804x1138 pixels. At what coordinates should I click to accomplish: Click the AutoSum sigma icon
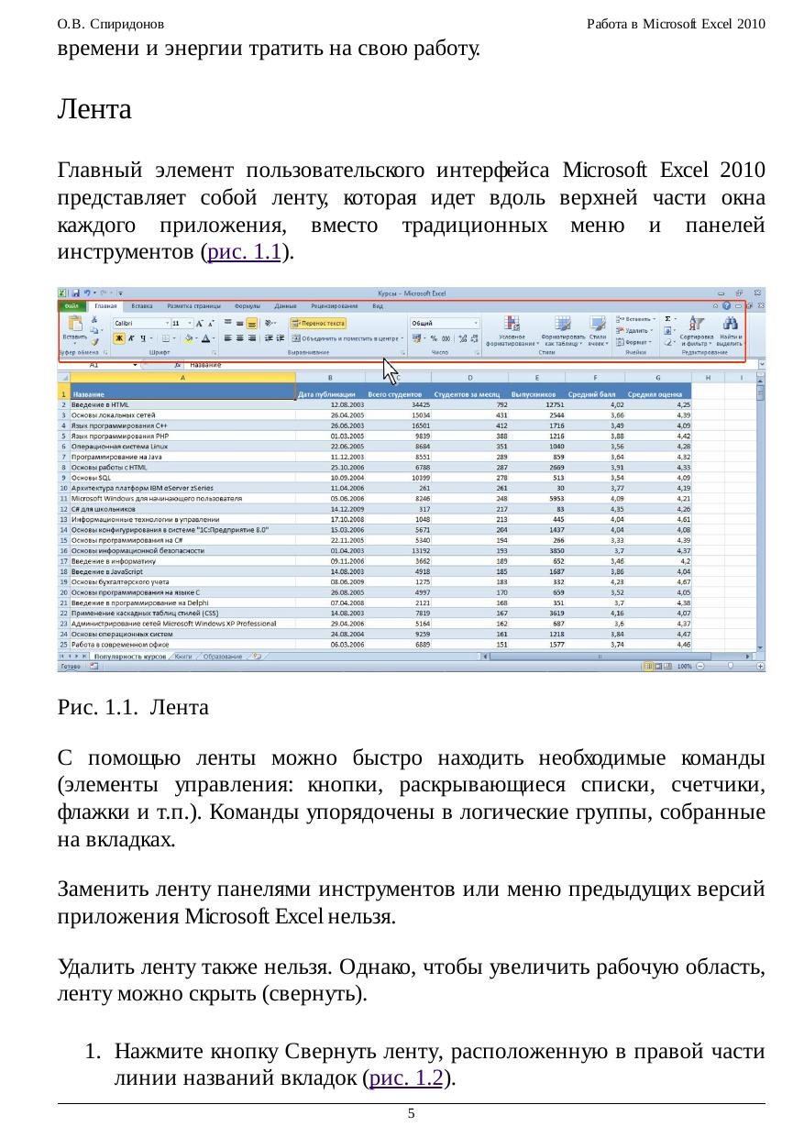coord(667,317)
